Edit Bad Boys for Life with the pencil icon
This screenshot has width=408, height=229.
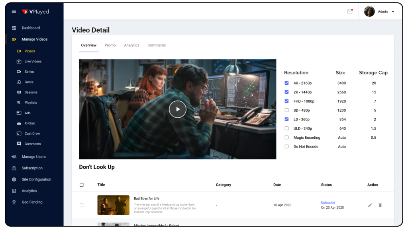[370, 205]
